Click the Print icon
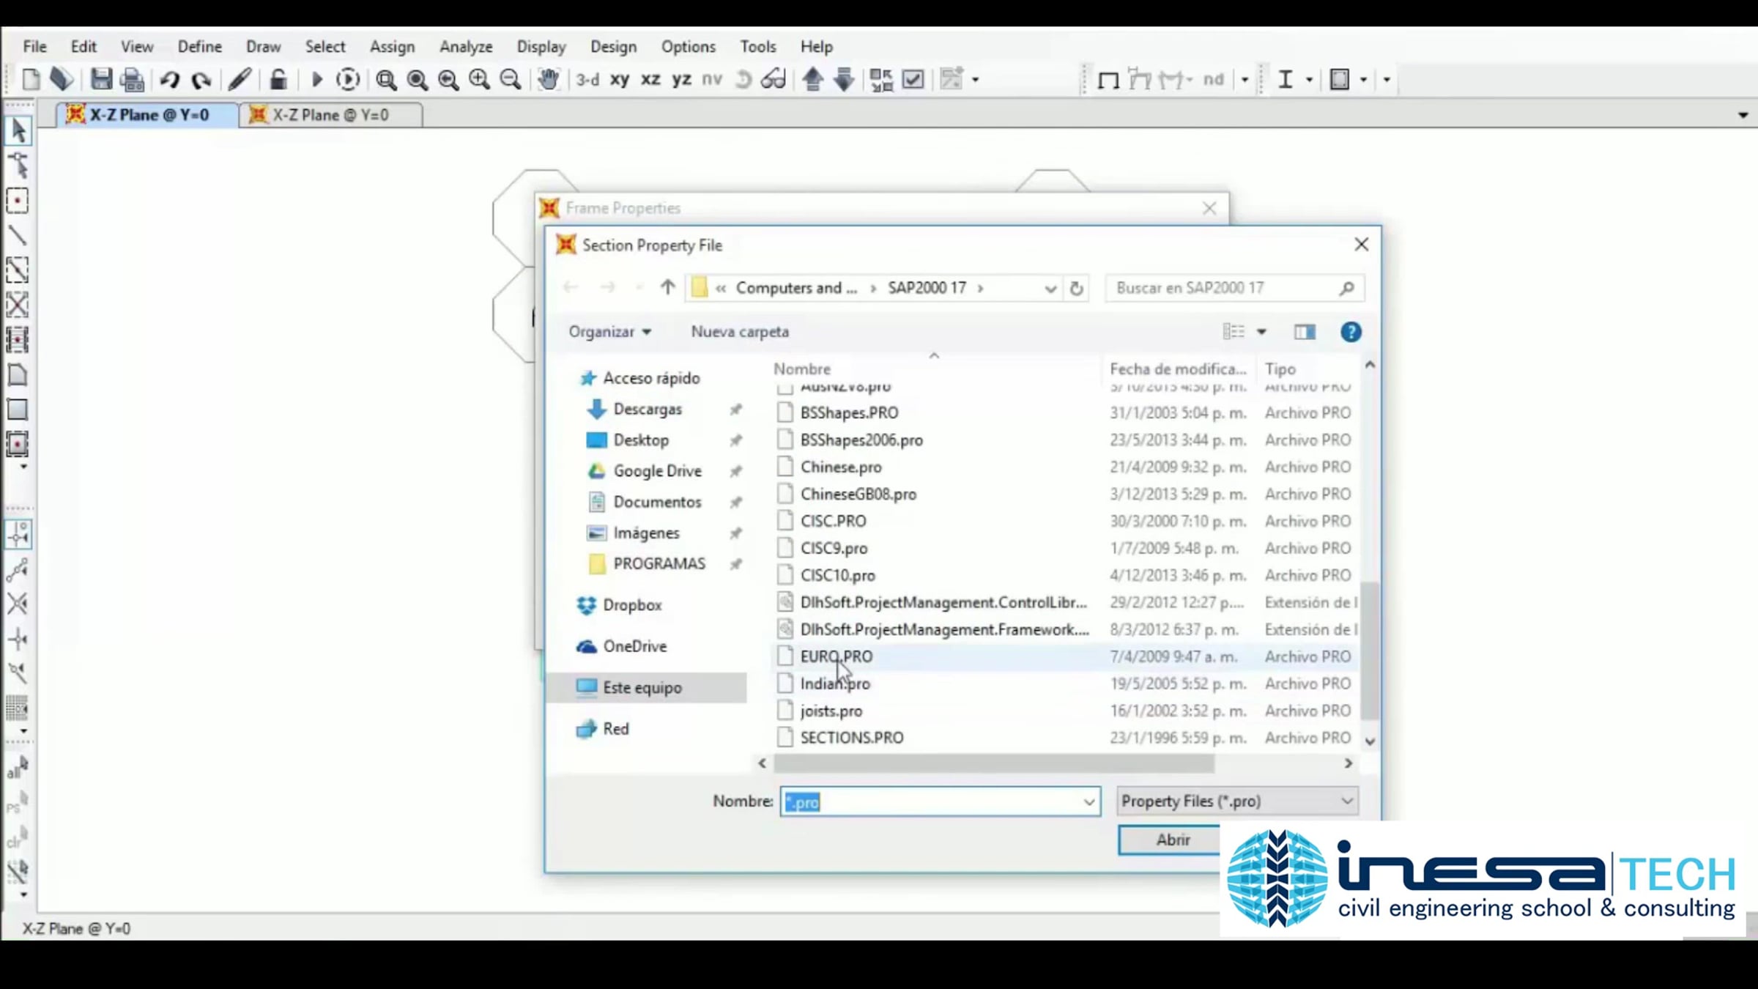 coord(133,79)
